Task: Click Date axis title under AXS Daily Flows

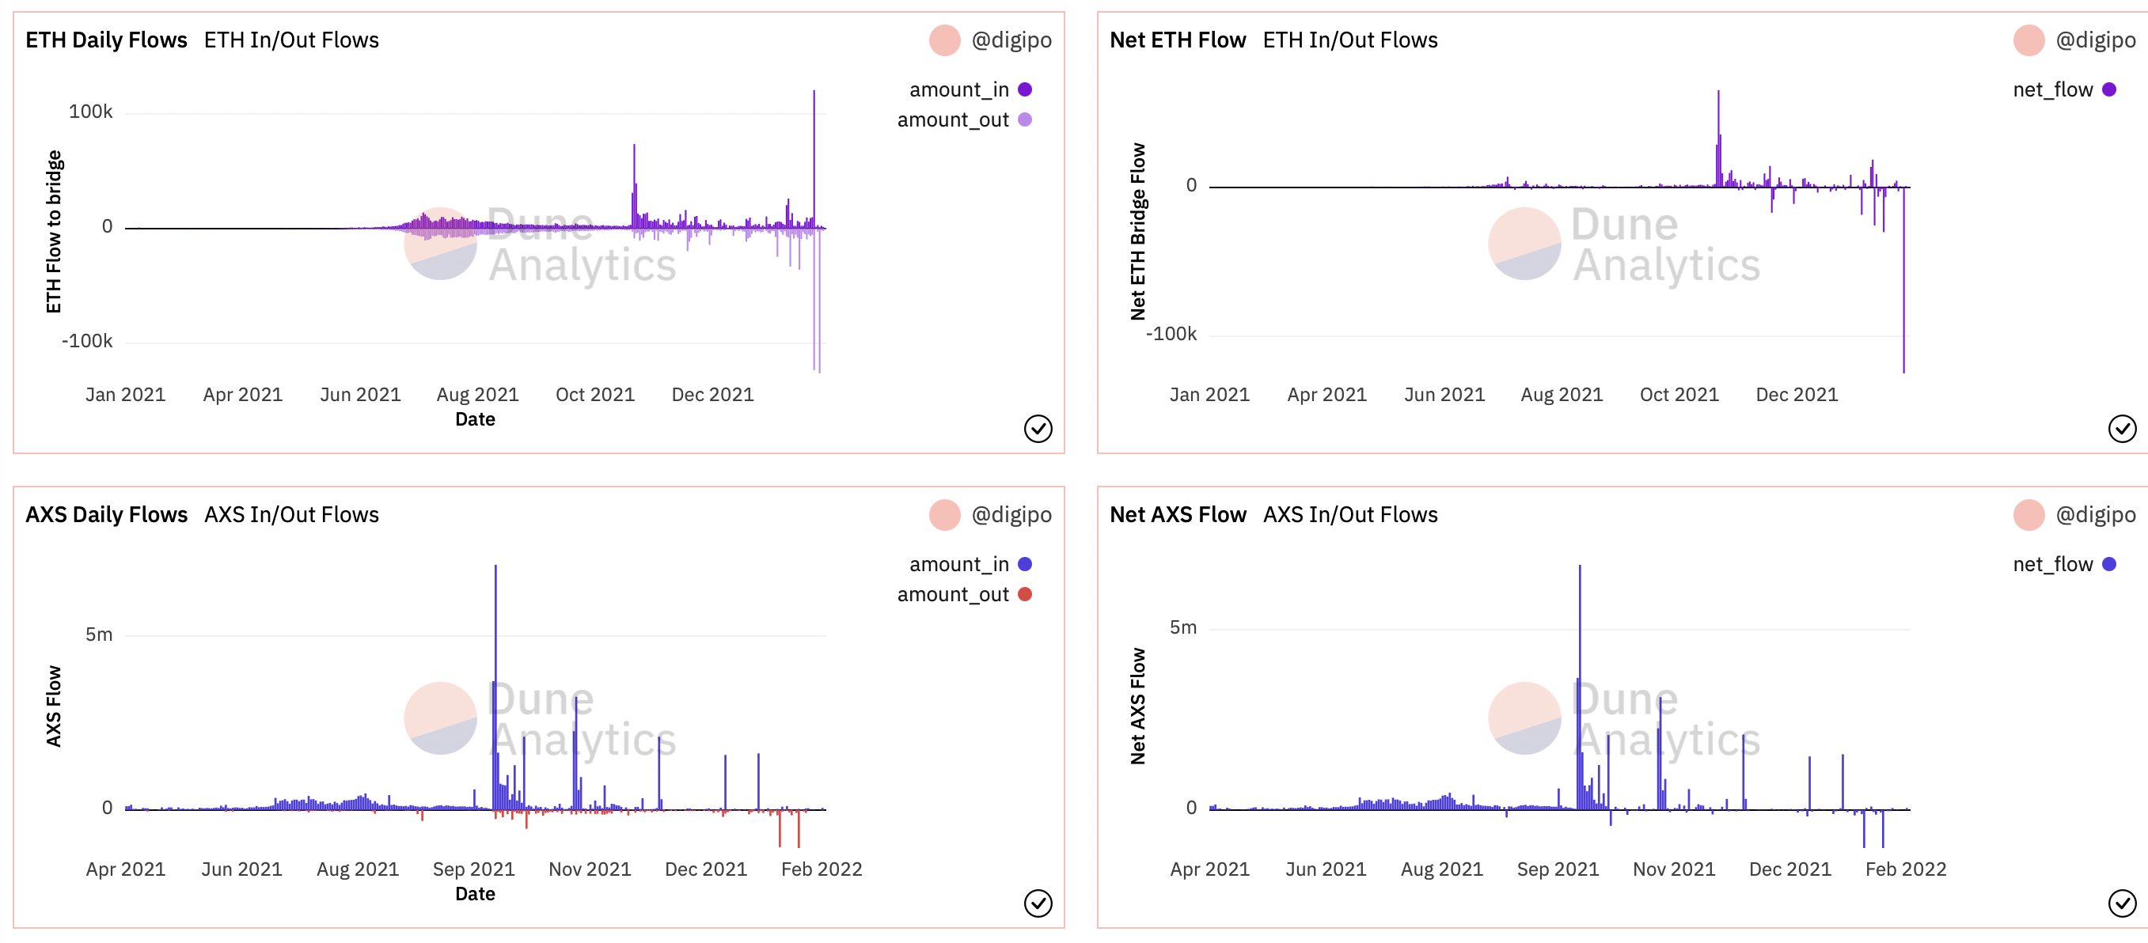Action: pos(476,894)
